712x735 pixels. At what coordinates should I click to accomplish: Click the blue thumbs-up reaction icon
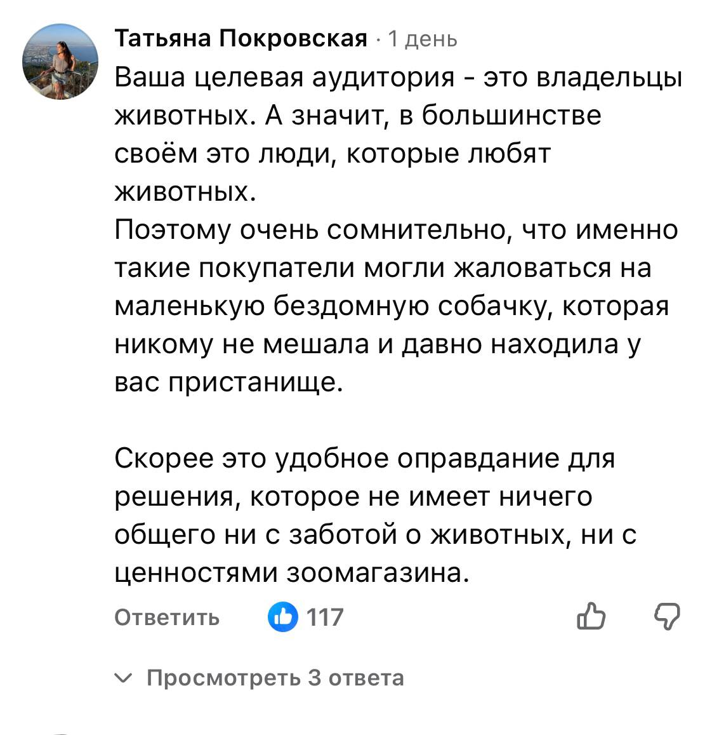(283, 617)
